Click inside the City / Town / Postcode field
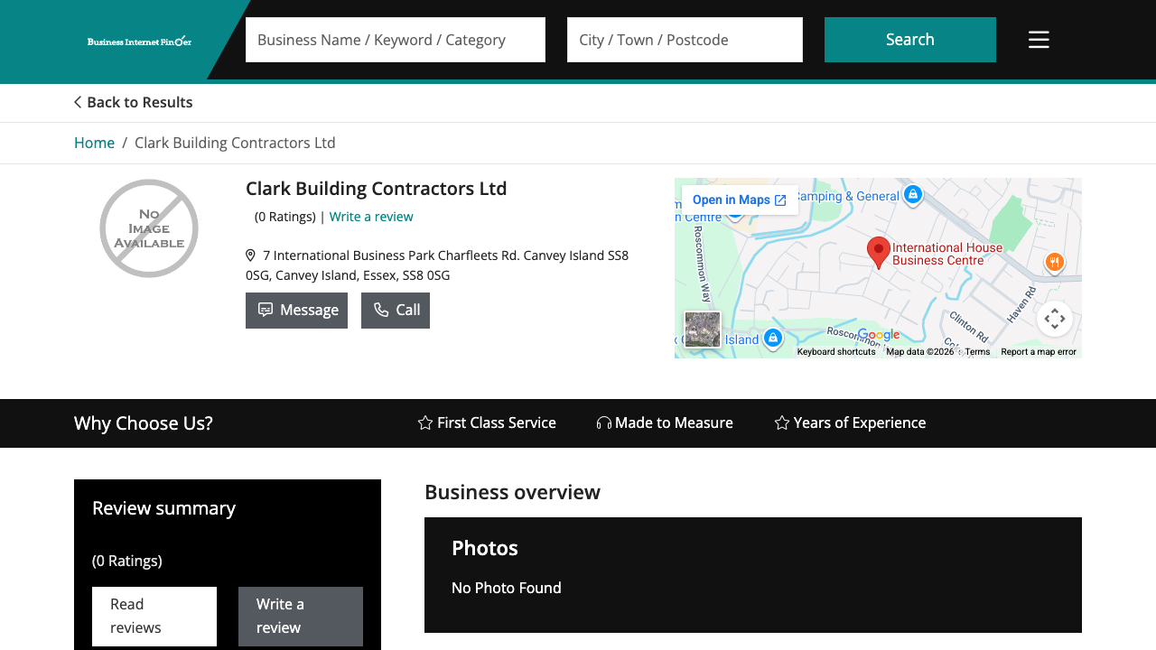This screenshot has height=650, width=1156. pyautogui.click(x=685, y=40)
